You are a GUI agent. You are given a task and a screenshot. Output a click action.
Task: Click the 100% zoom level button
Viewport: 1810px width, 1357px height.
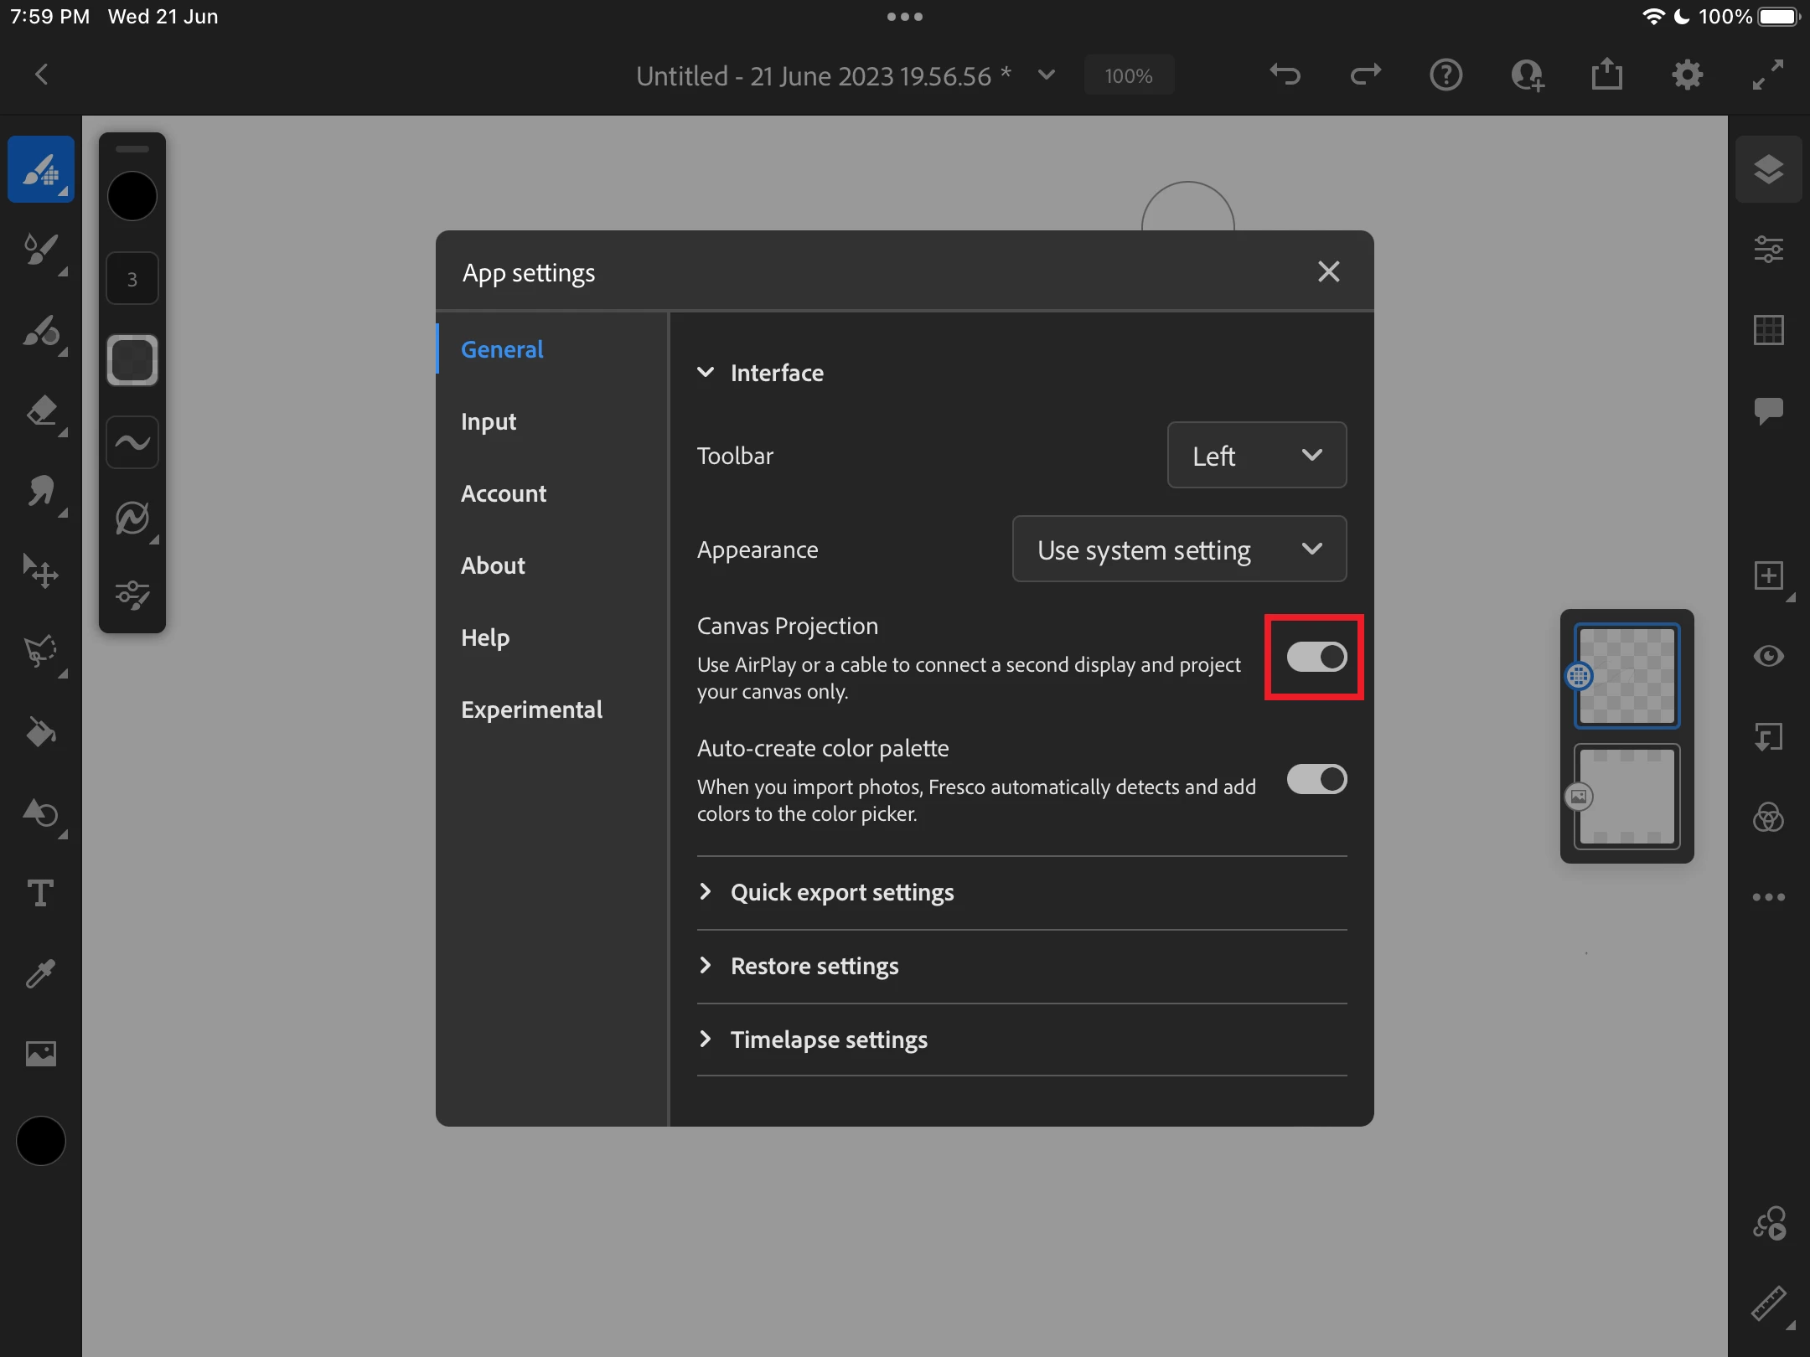1128,76
